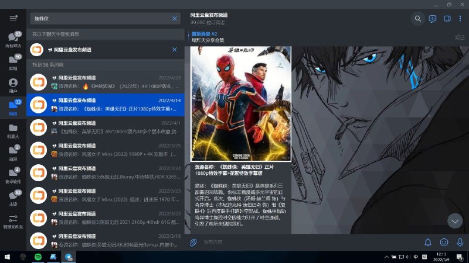This screenshot has width=469, height=263.
Task: Open the taskbar clock showing 12:13
Action: tap(441, 257)
